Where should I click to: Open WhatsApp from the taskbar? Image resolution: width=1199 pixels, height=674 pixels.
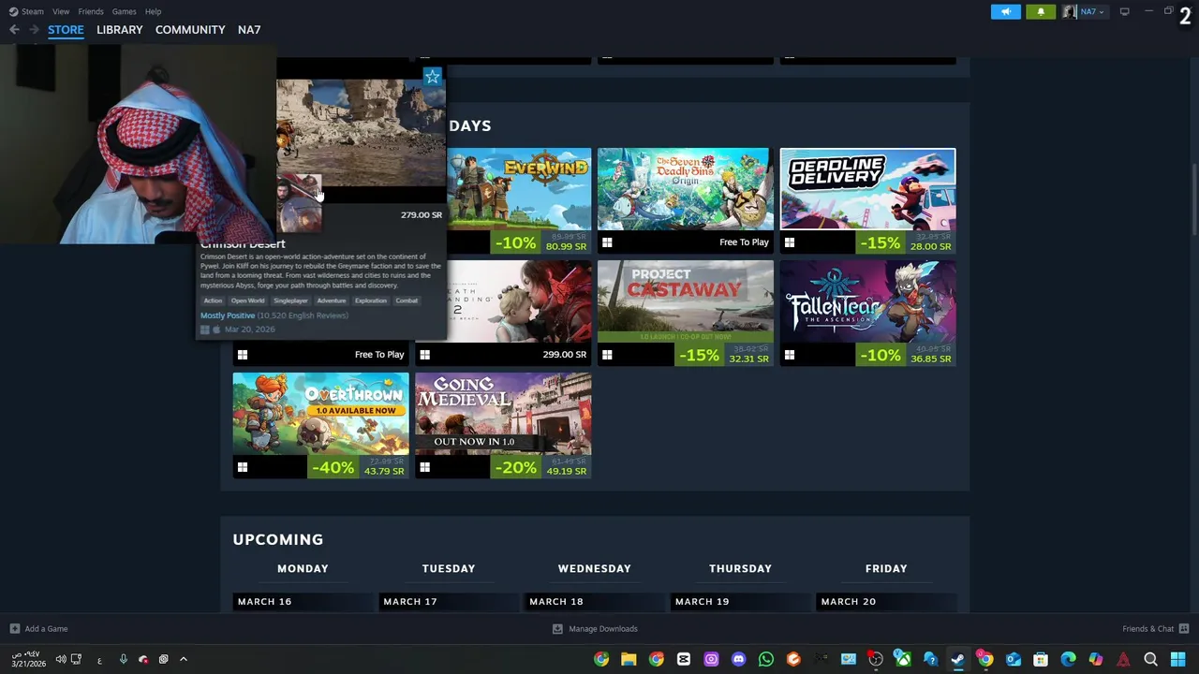point(766,660)
